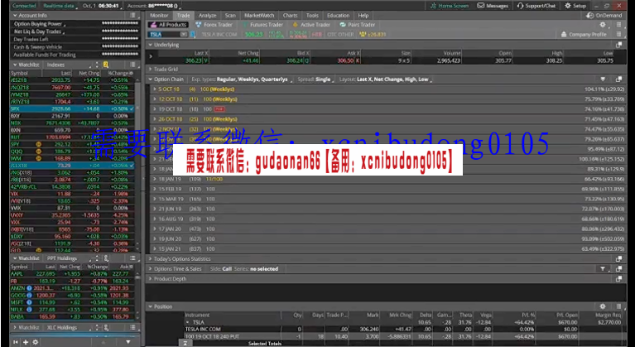Open the Forex Trader sub-tab
This screenshot has width=635, height=347.
click(217, 25)
